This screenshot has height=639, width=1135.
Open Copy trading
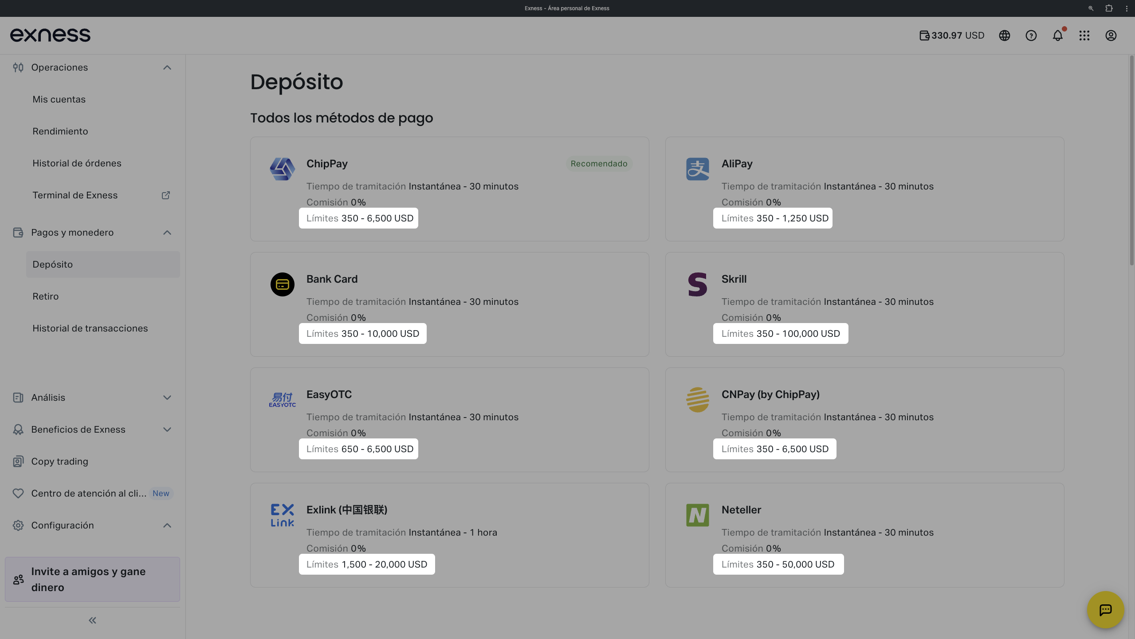[59, 461]
